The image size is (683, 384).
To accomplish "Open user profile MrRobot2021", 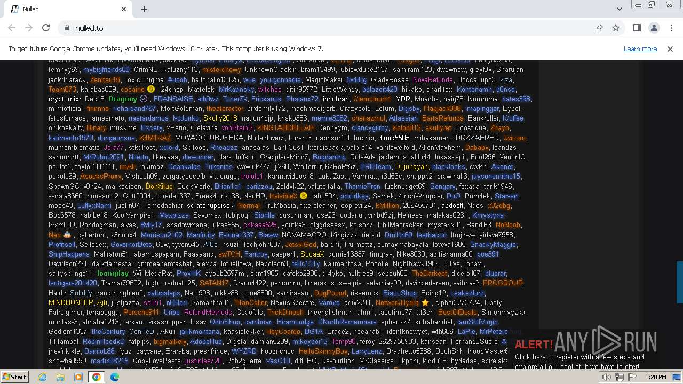I will [x=104, y=157].
